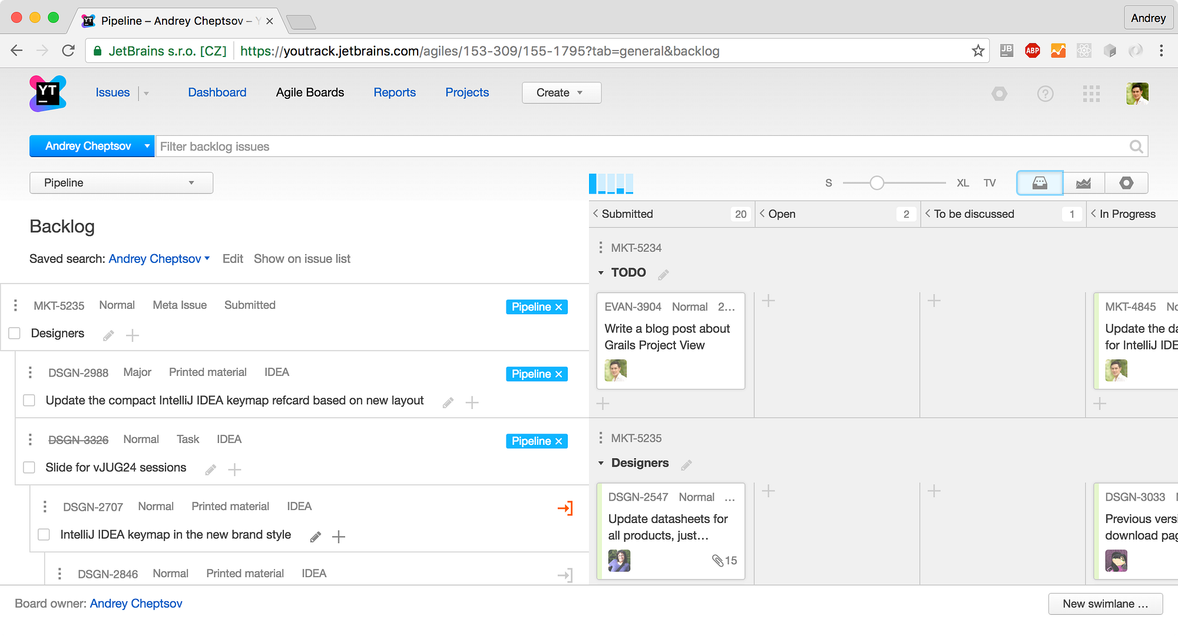Open the backlog view toggle icon
Image resolution: width=1178 pixels, height=636 pixels.
pyautogui.click(x=1040, y=183)
